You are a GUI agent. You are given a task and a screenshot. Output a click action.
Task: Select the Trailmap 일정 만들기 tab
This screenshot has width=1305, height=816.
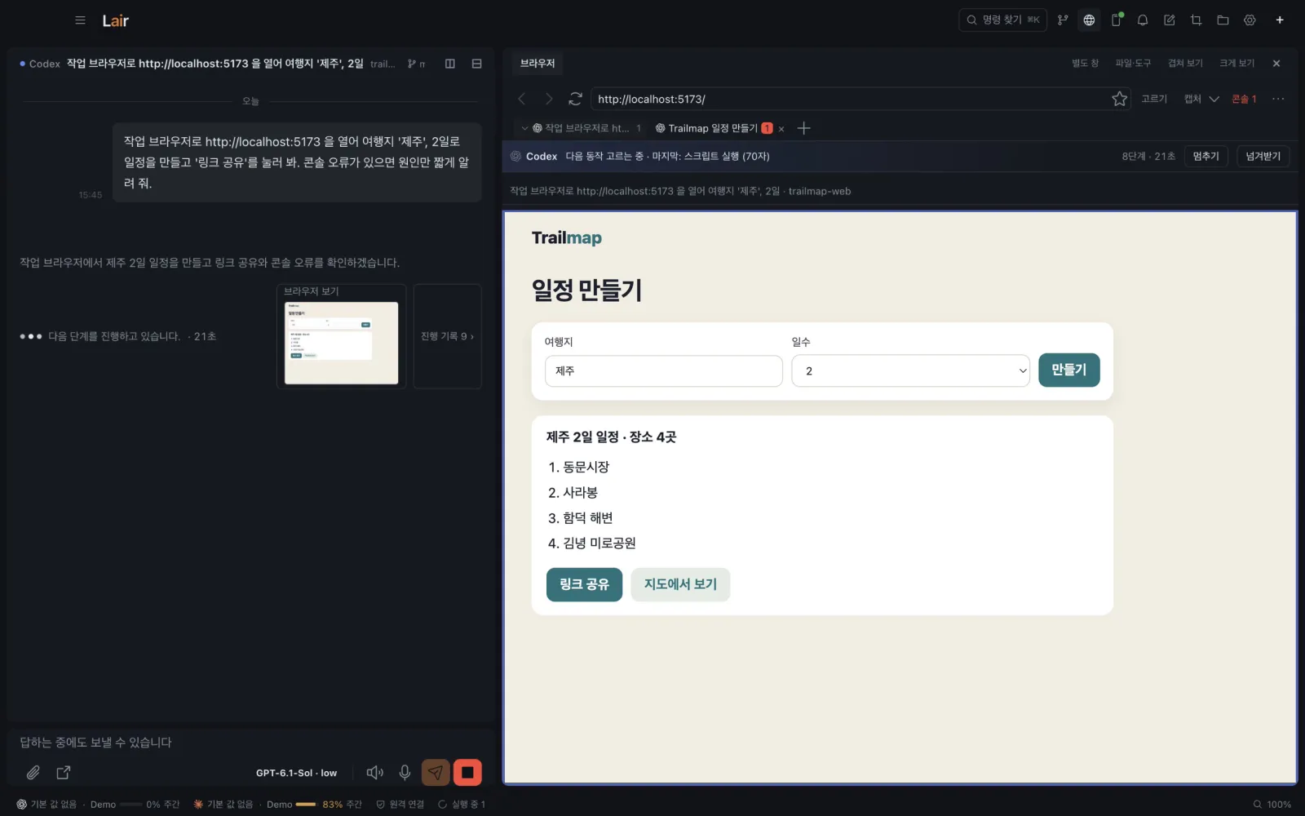pyautogui.click(x=713, y=128)
